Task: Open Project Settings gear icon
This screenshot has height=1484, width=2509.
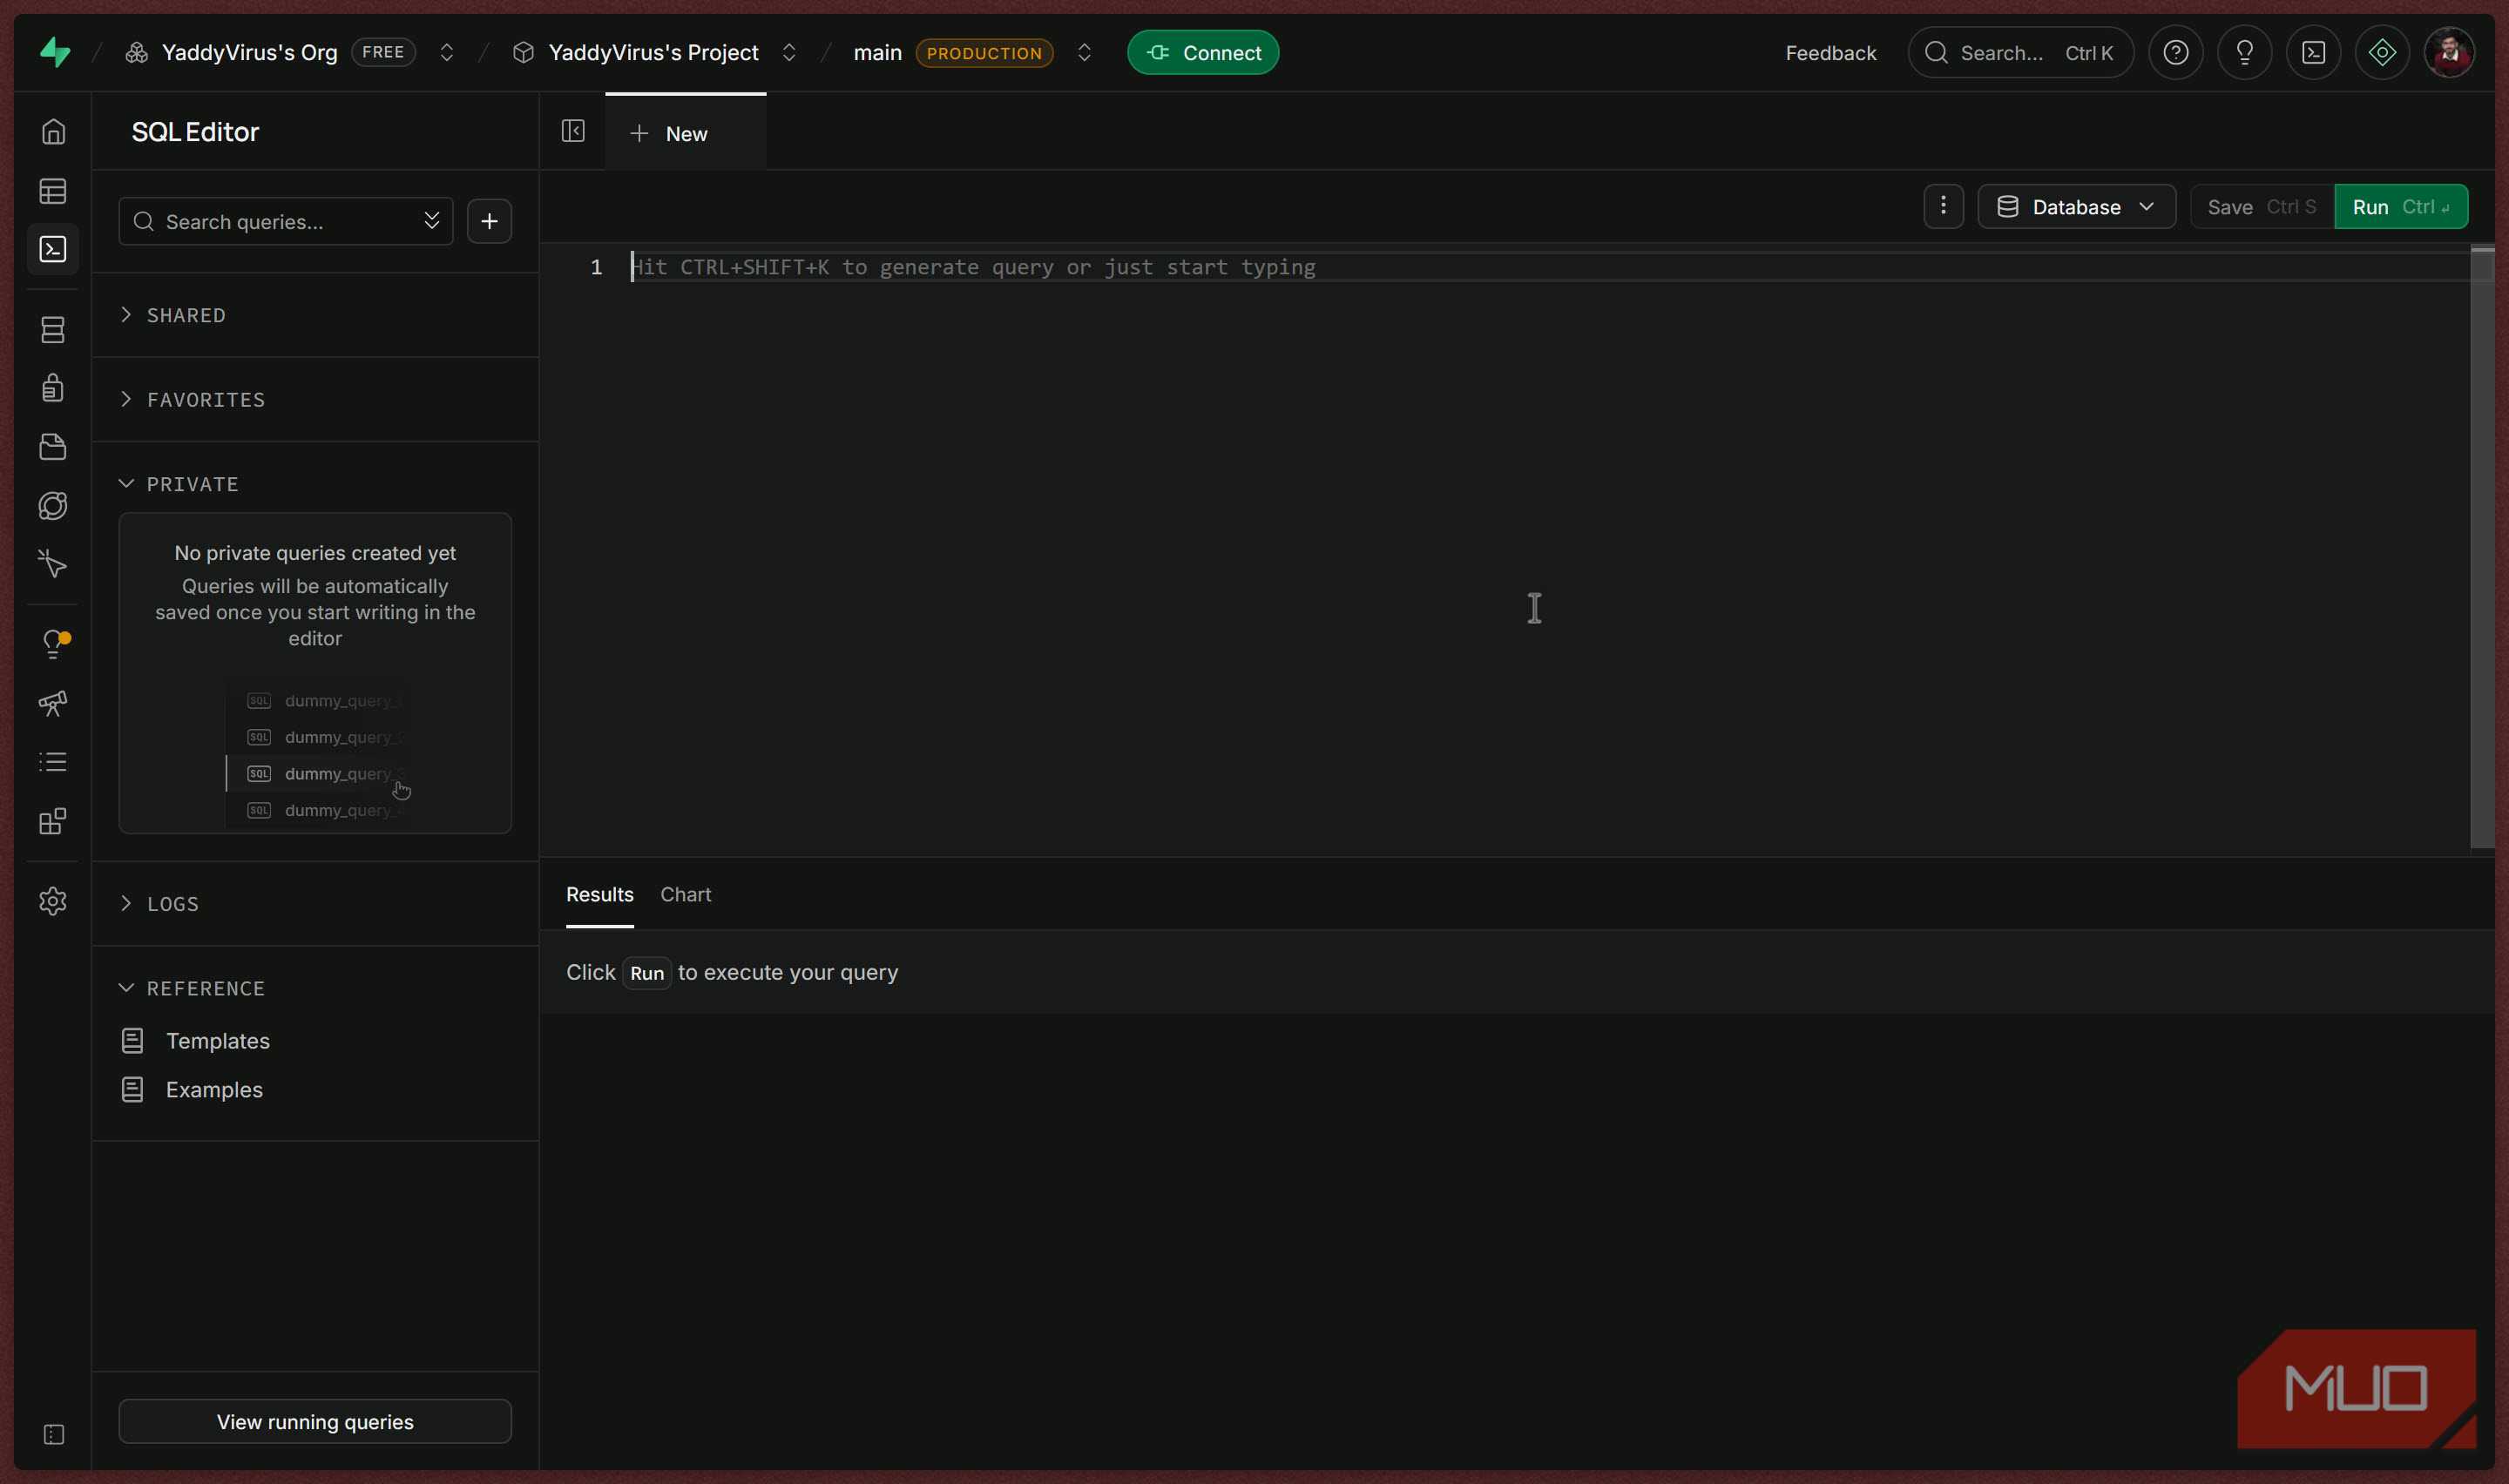Action: click(x=53, y=901)
